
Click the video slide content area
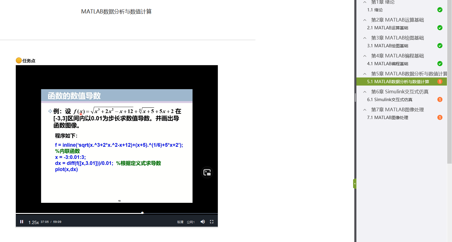pyautogui.click(x=117, y=146)
